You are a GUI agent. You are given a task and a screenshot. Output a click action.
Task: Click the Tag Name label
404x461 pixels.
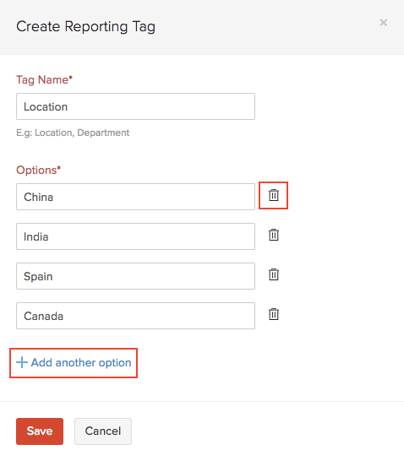click(x=44, y=80)
